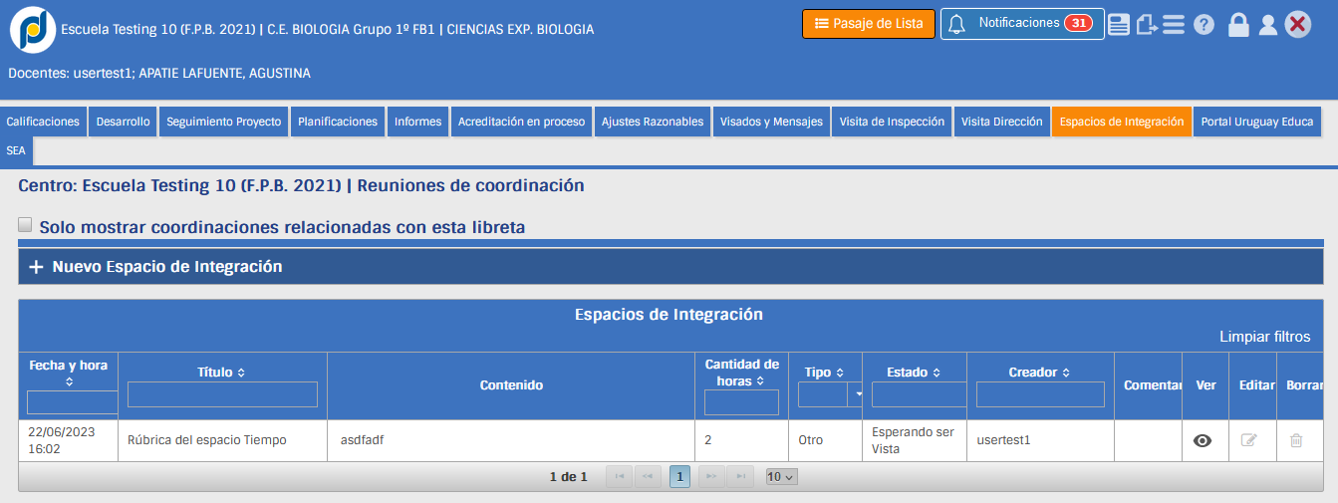Sort by Cantidad de horas arrows
This screenshot has height=503, width=1338.
coord(760,380)
